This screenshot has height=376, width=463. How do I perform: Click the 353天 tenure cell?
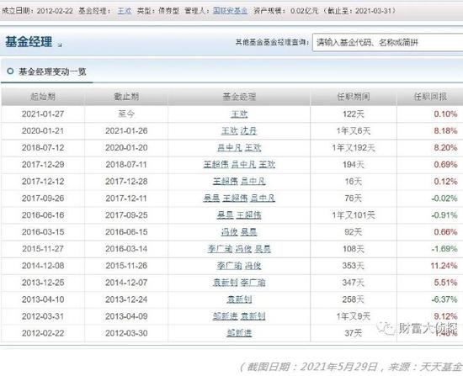click(354, 266)
